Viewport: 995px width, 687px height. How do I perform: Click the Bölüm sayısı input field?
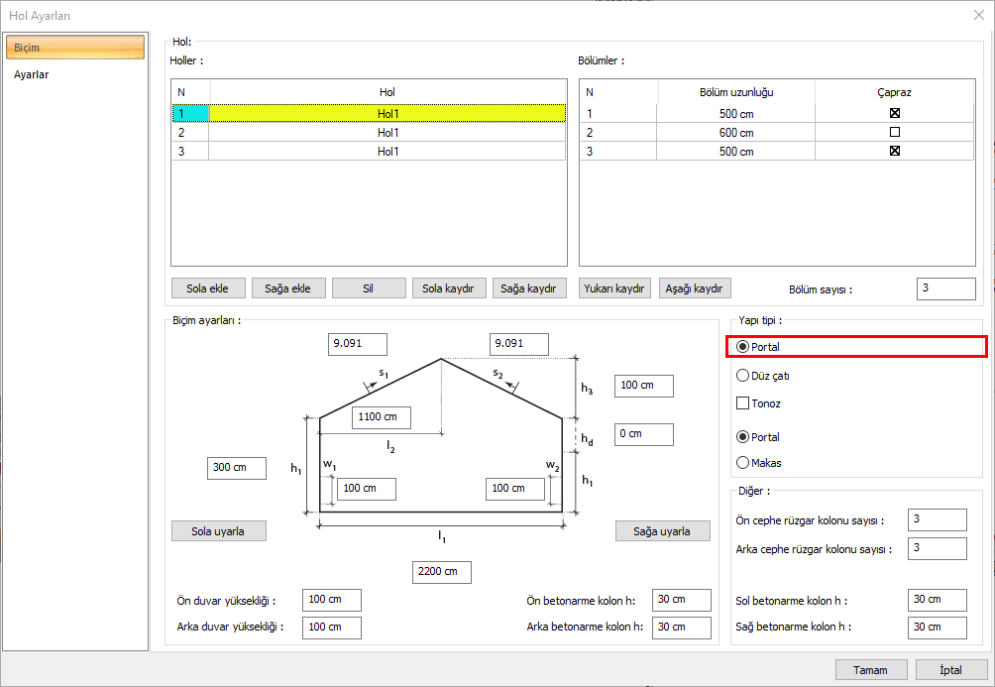tap(945, 288)
